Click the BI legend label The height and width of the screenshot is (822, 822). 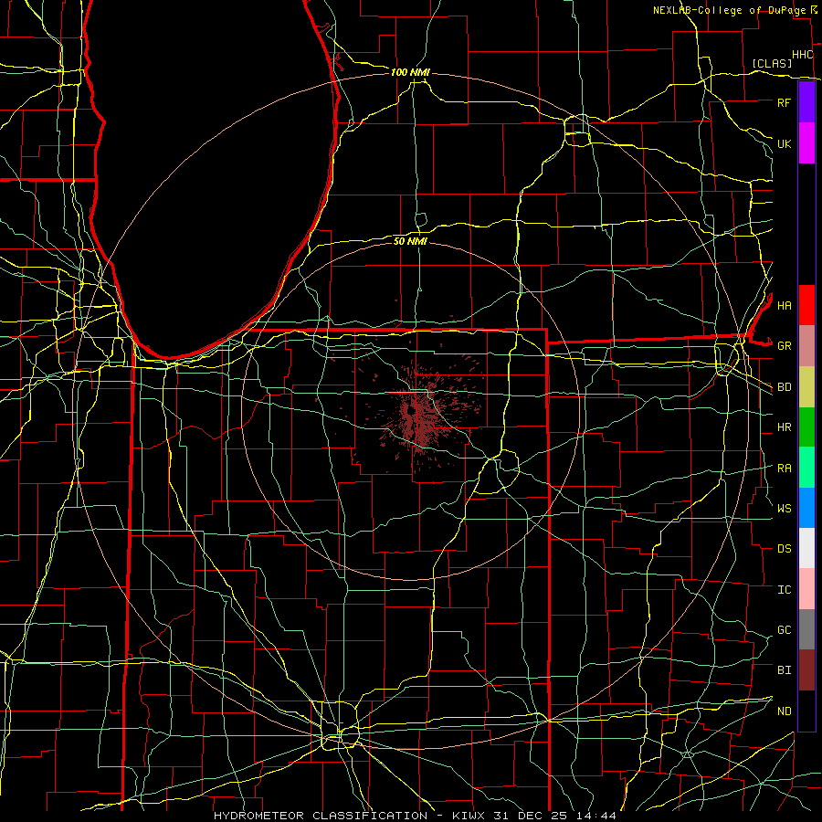click(784, 670)
